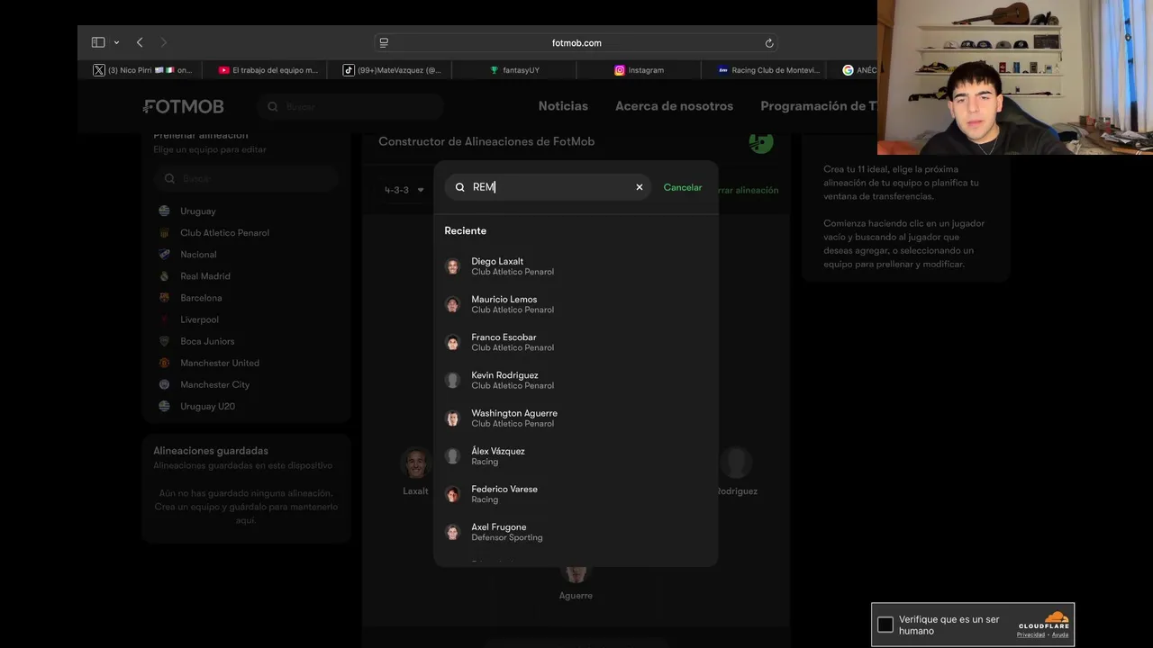Click the Laxalt player on the pitch
The image size is (1153, 648).
coord(415,472)
